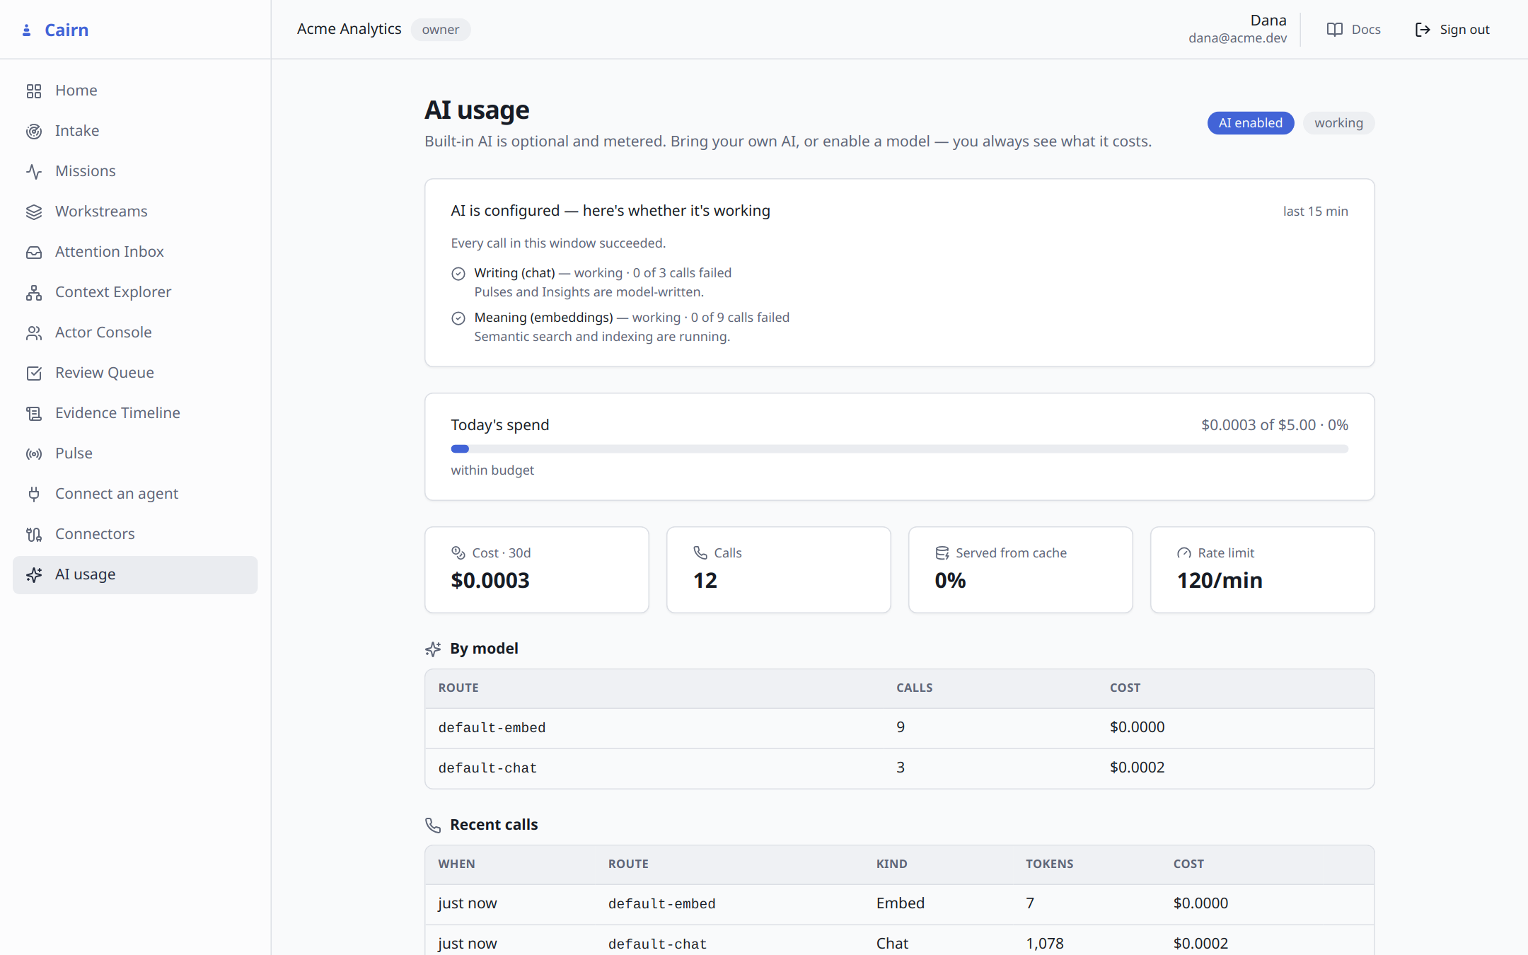Click the Meaning (embeddings) check-circle icon

(458, 318)
